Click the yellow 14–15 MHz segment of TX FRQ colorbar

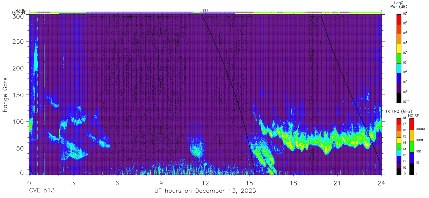point(399,140)
